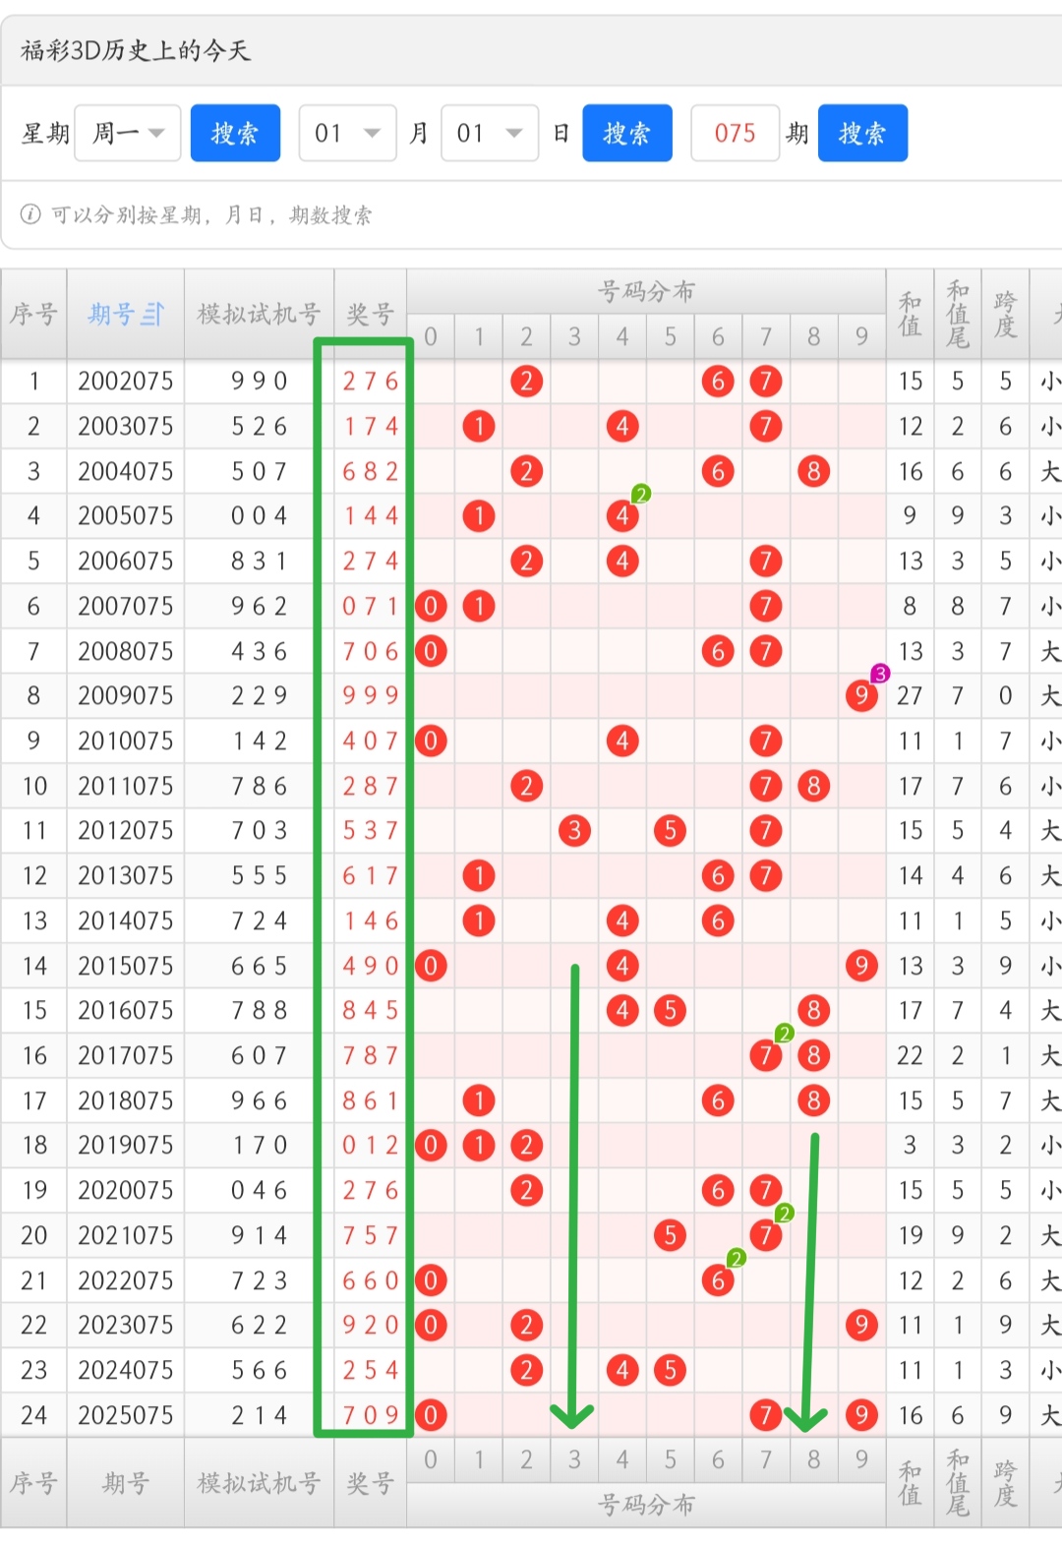Click prize number 012 in row 18

point(371,1145)
